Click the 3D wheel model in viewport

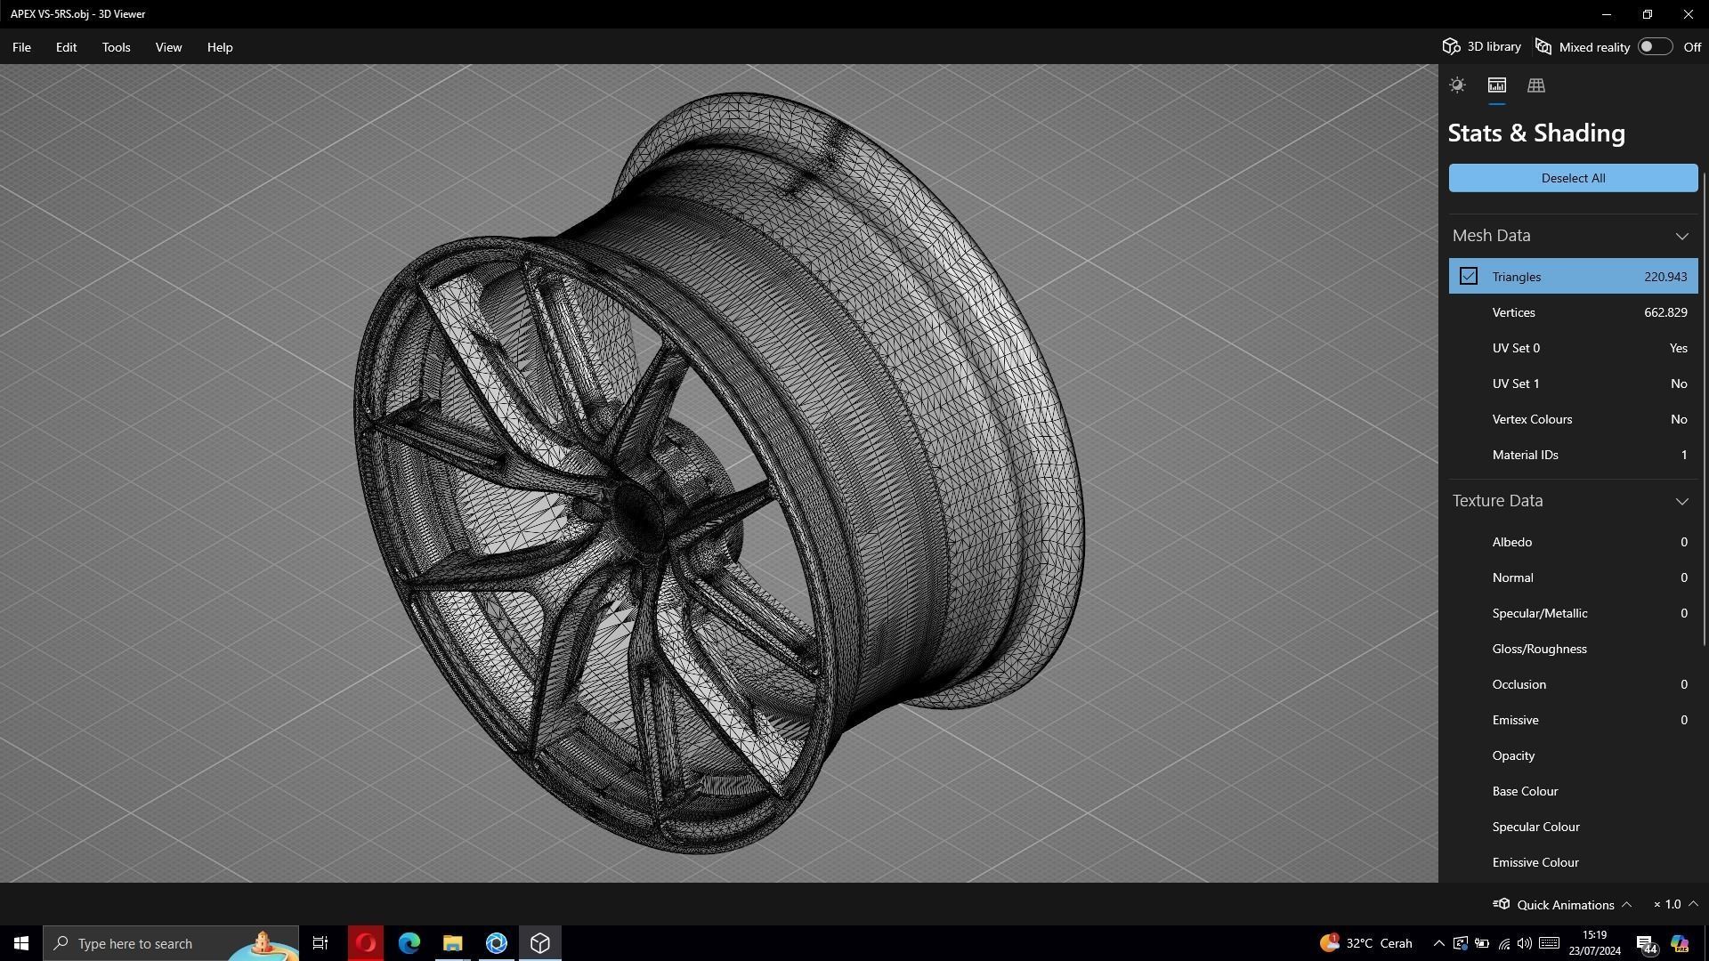(719, 473)
